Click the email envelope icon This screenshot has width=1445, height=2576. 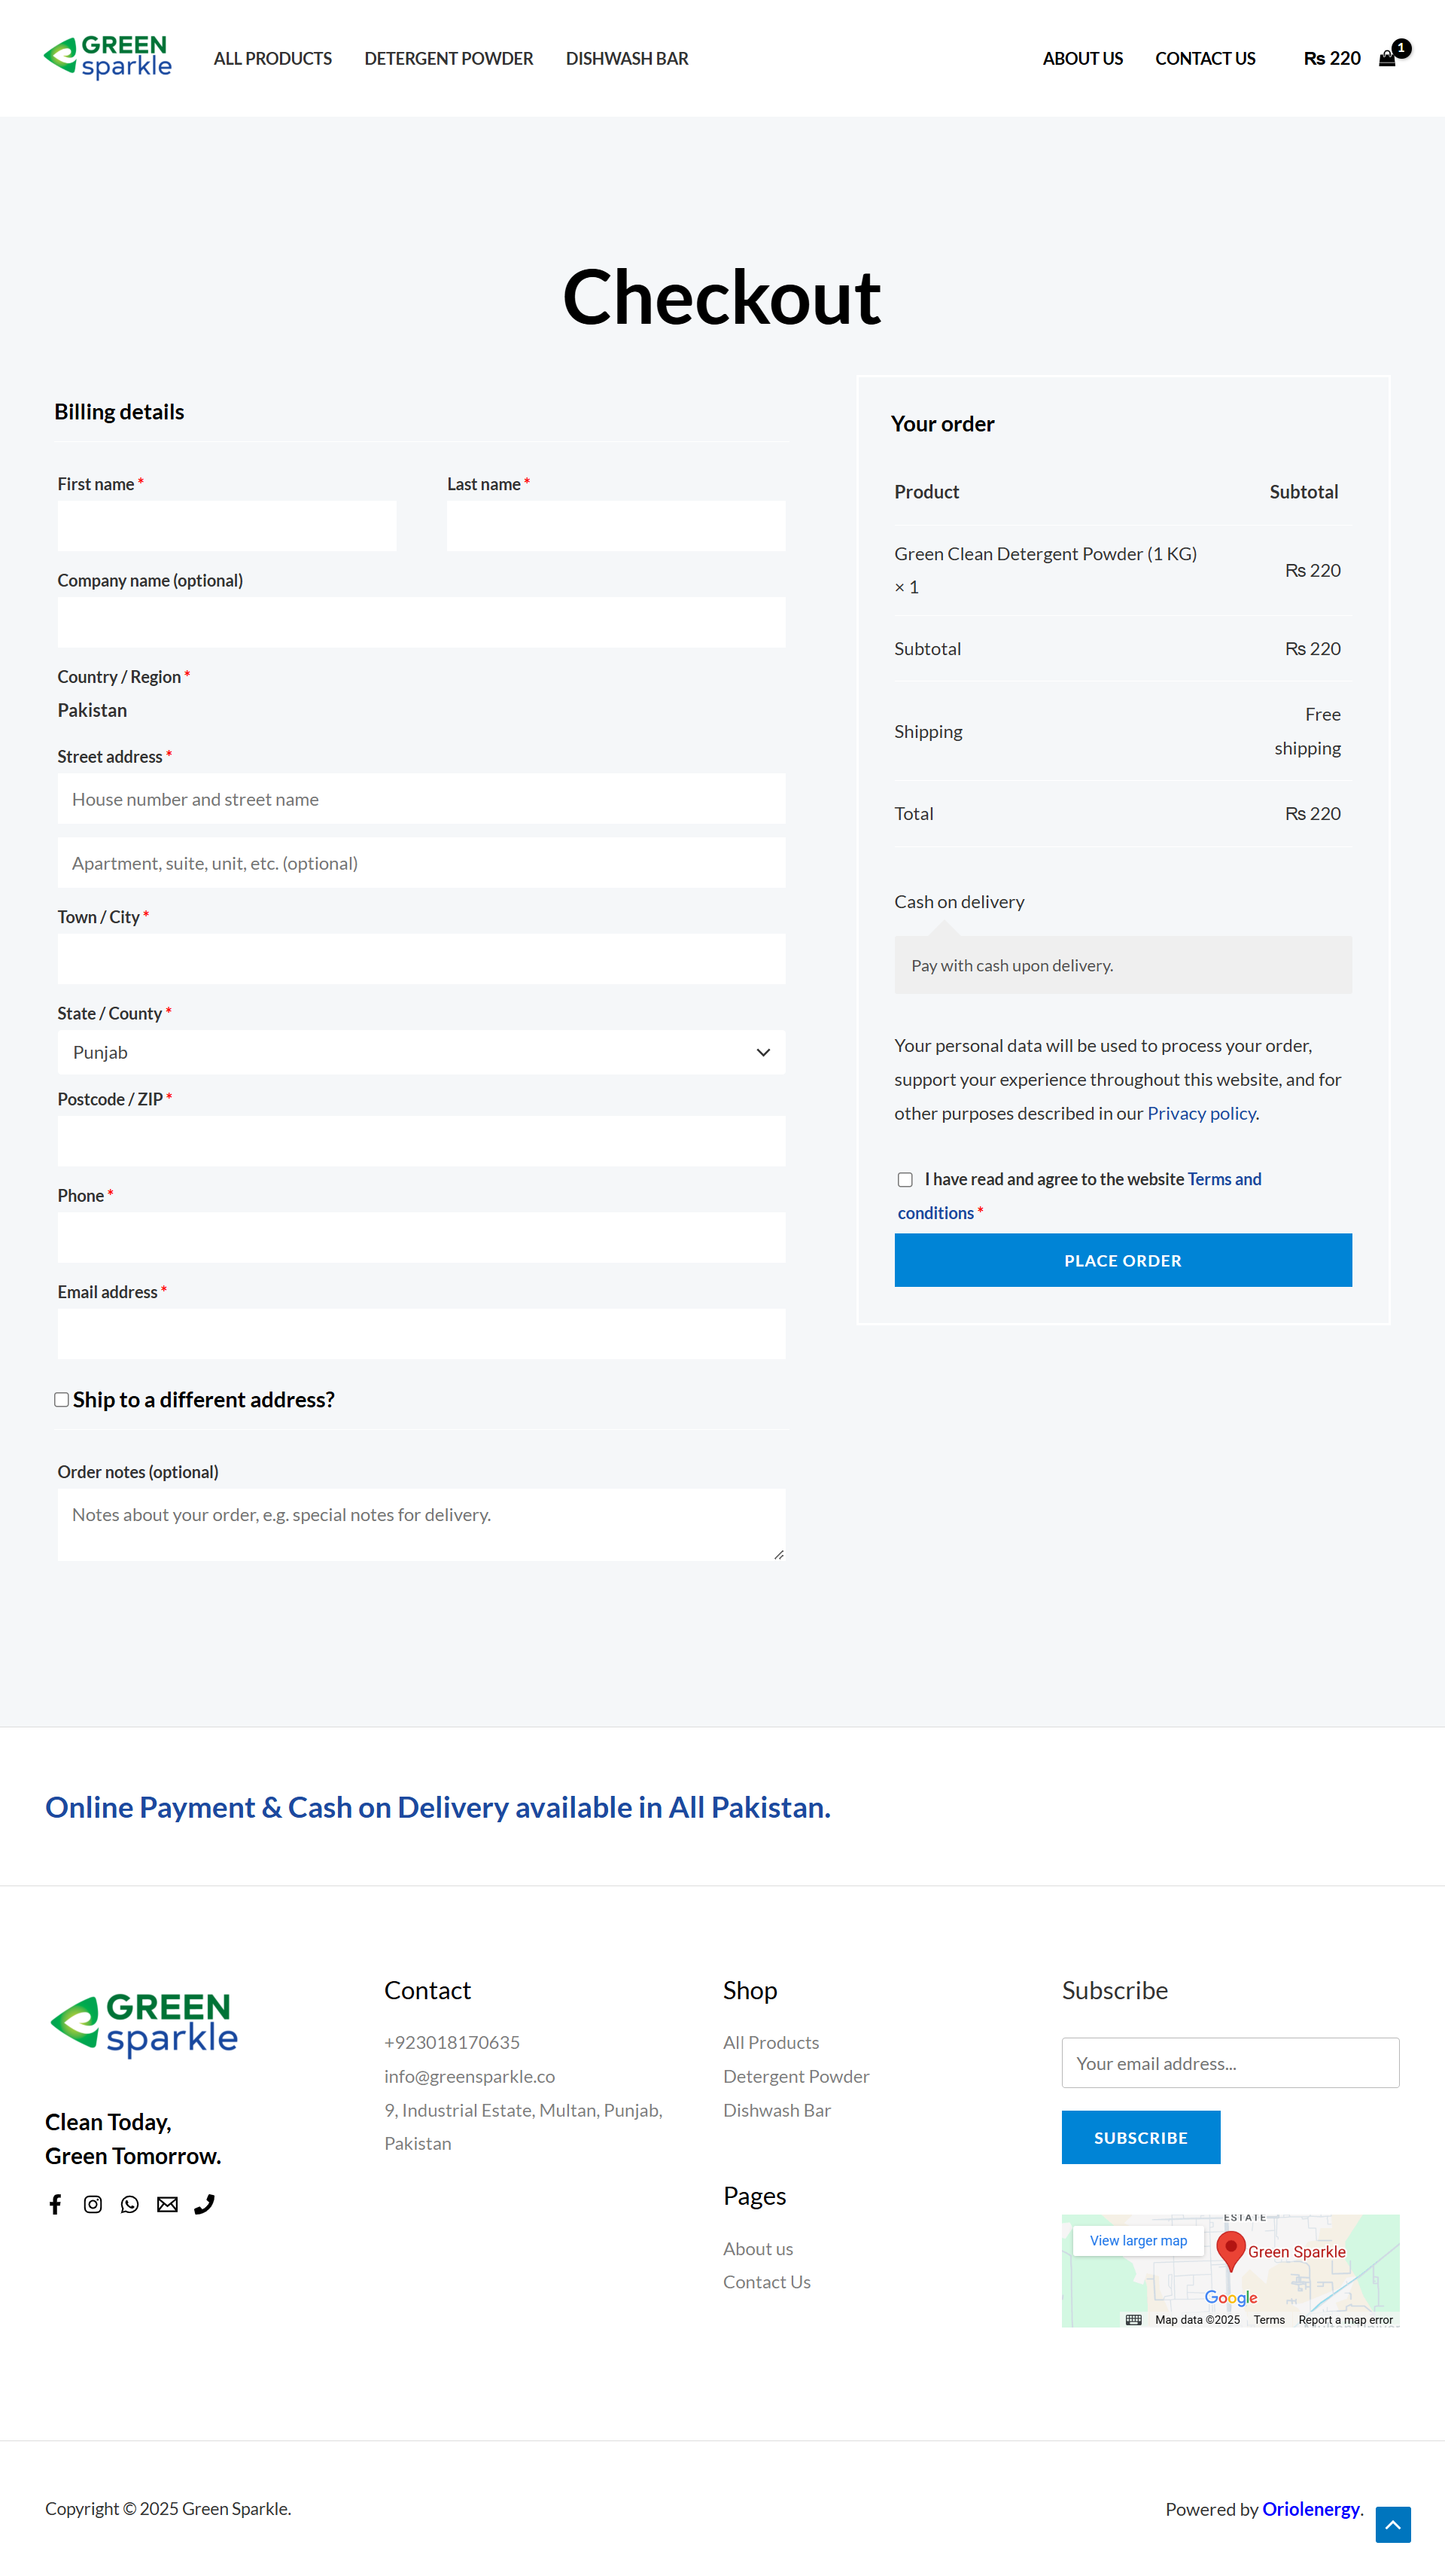[167, 2204]
